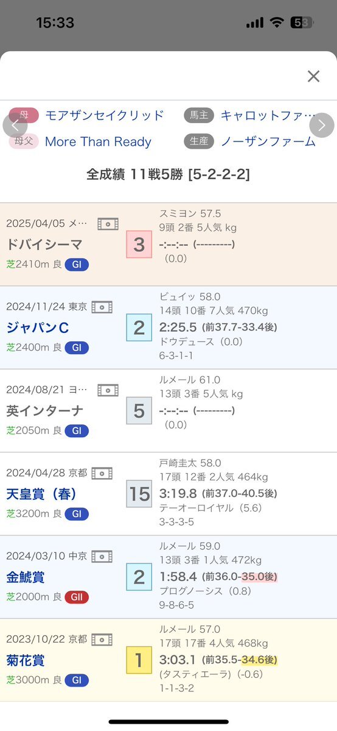Open the 金鯱賞 race result
The width and height of the screenshot is (337, 731).
pyautogui.click(x=26, y=577)
